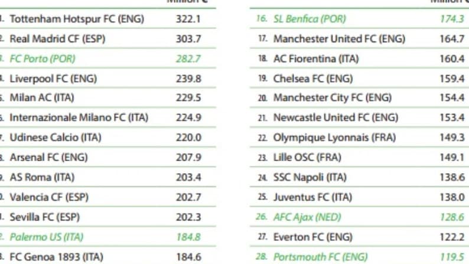469x264 pixels.
Task: Click the Tottenham Hotspur FC (ENG) row
Action: point(108,19)
